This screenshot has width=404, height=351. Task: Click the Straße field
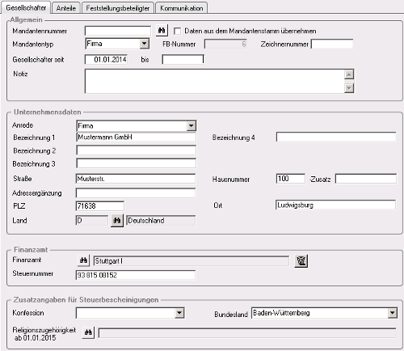[136, 179]
